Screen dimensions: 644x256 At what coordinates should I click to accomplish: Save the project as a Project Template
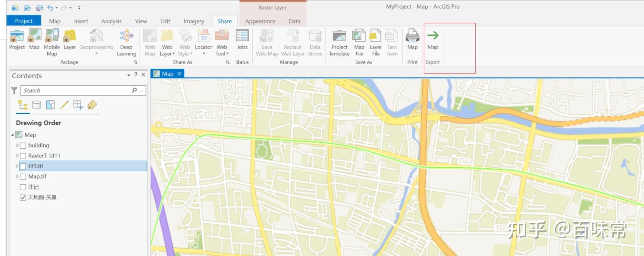[x=339, y=41]
